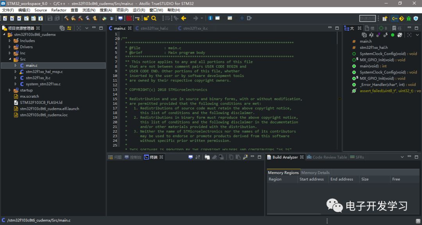
Task: Toggle Link with Editor in project explorer
Action: click(x=69, y=28)
